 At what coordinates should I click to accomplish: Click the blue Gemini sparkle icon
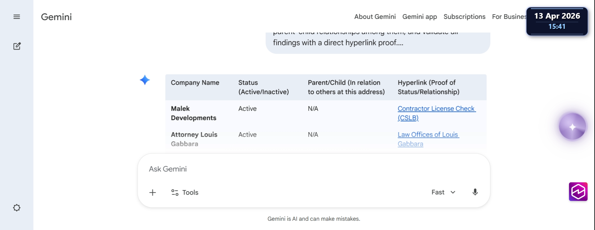pos(145,80)
